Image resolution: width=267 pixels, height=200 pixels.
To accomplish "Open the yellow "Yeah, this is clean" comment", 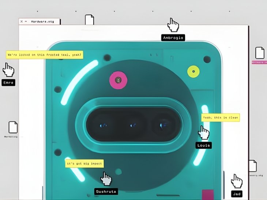I will pyautogui.click(x=221, y=118).
